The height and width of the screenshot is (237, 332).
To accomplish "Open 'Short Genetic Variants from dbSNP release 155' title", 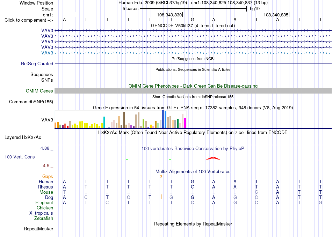I will 193,97.
